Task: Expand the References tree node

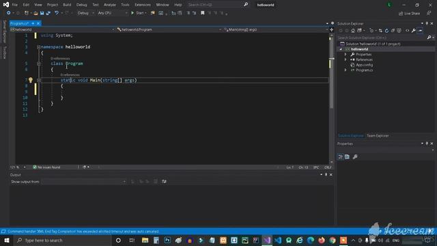Action: click(346, 59)
